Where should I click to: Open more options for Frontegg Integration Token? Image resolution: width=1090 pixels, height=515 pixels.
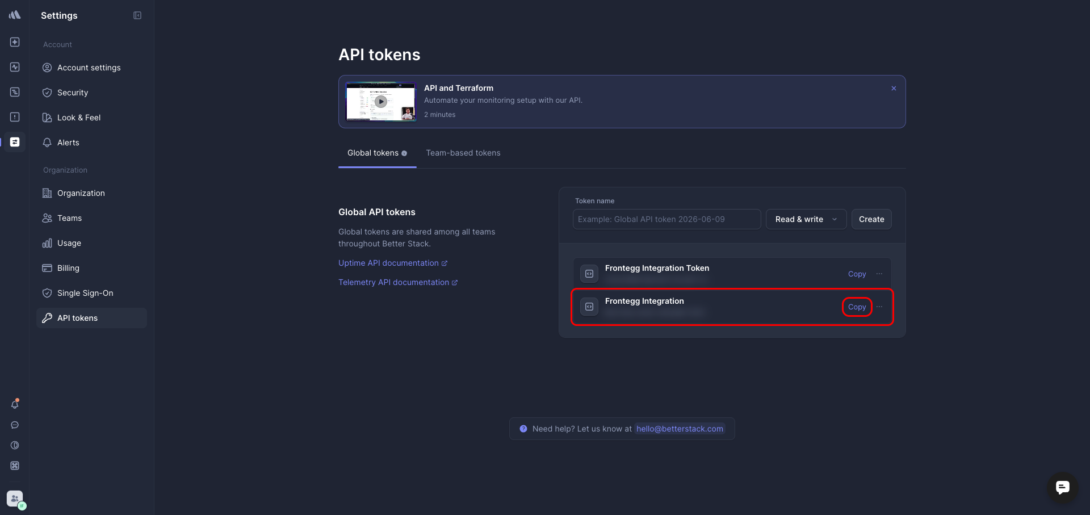point(879,274)
